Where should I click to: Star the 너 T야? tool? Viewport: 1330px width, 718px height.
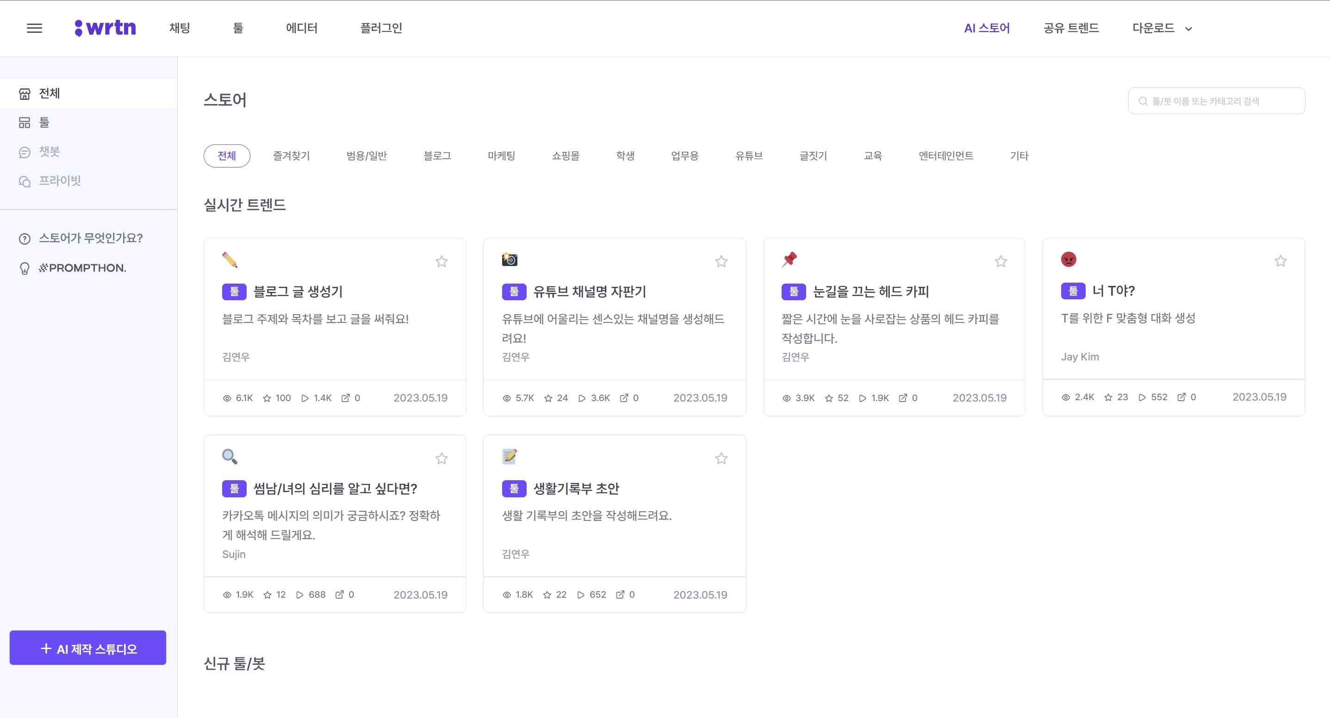click(x=1281, y=260)
